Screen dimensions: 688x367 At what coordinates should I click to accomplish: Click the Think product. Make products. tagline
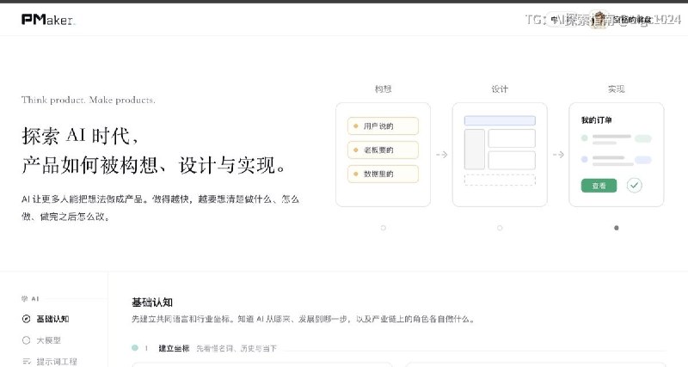coord(89,100)
